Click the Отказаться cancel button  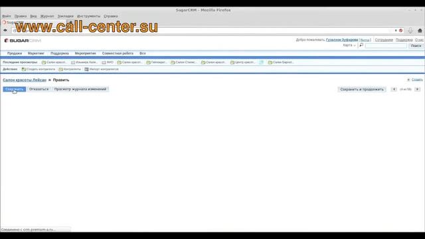(39, 89)
